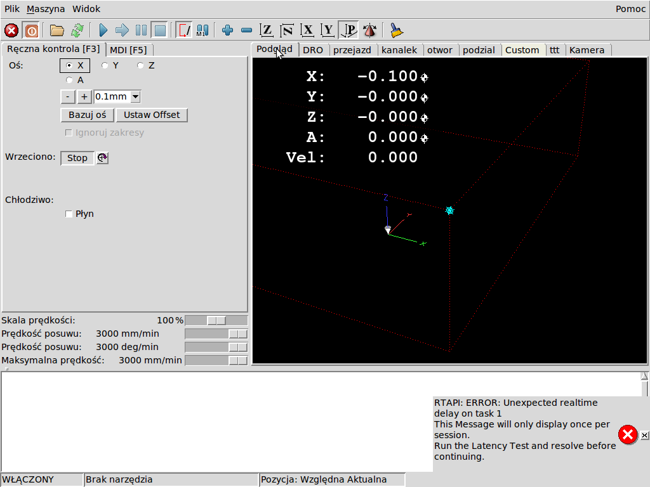Toggle the emergency stop button
Image resolution: width=650 pixels, height=487 pixels.
(11, 30)
